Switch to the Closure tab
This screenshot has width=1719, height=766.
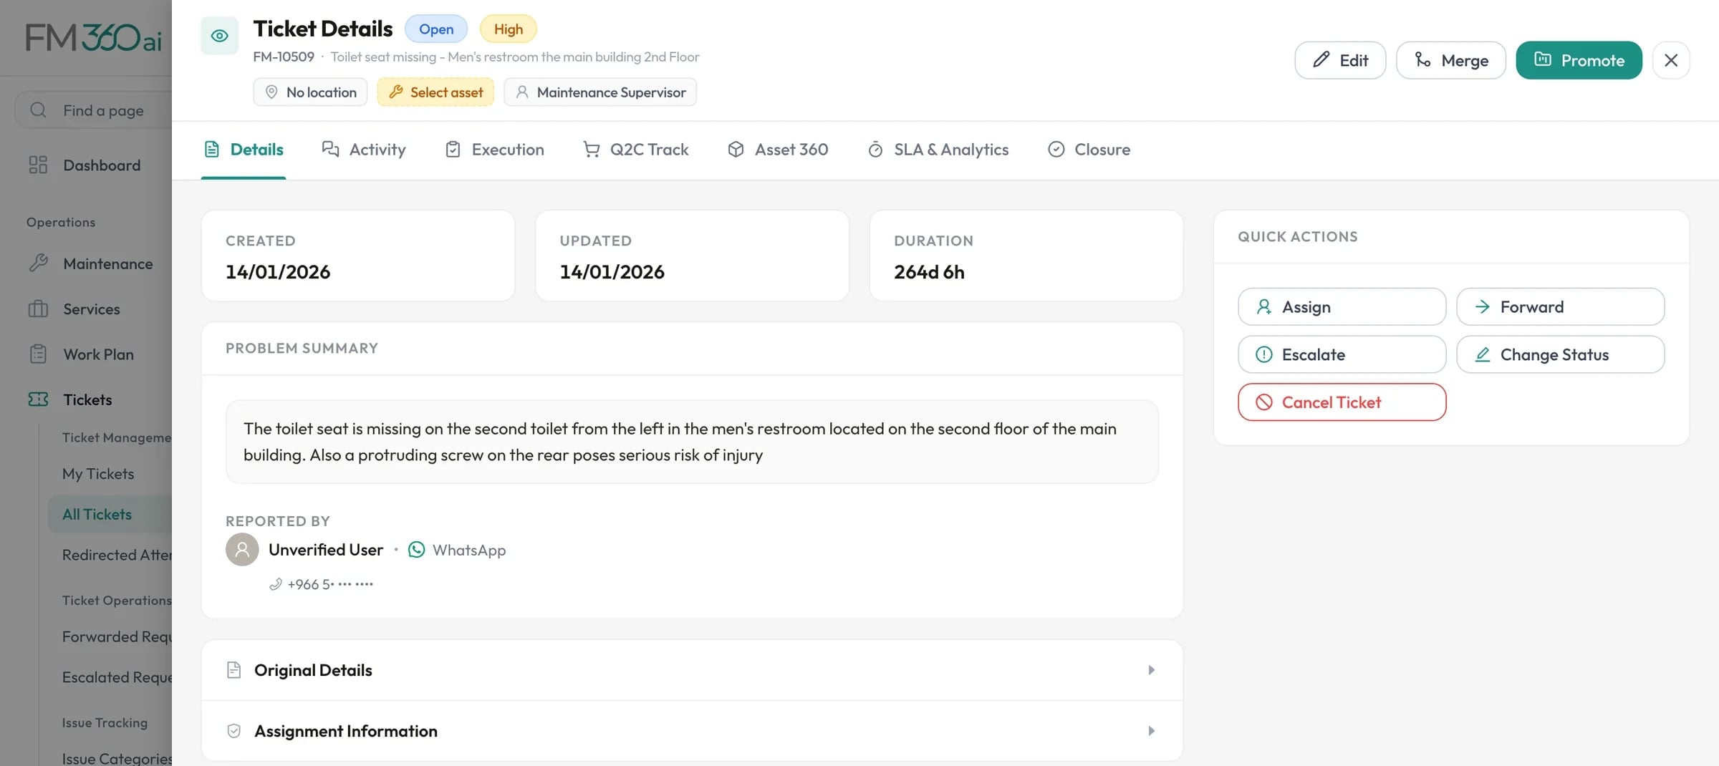click(x=1089, y=150)
